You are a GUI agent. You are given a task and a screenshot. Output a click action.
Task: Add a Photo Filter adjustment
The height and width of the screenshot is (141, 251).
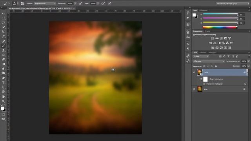223,43
